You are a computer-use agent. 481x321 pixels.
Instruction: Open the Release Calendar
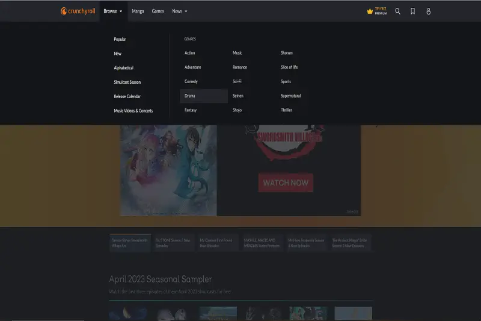point(127,96)
